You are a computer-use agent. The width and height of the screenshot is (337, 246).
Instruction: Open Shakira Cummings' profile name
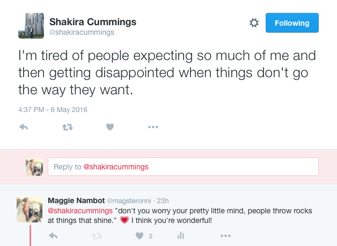point(93,22)
